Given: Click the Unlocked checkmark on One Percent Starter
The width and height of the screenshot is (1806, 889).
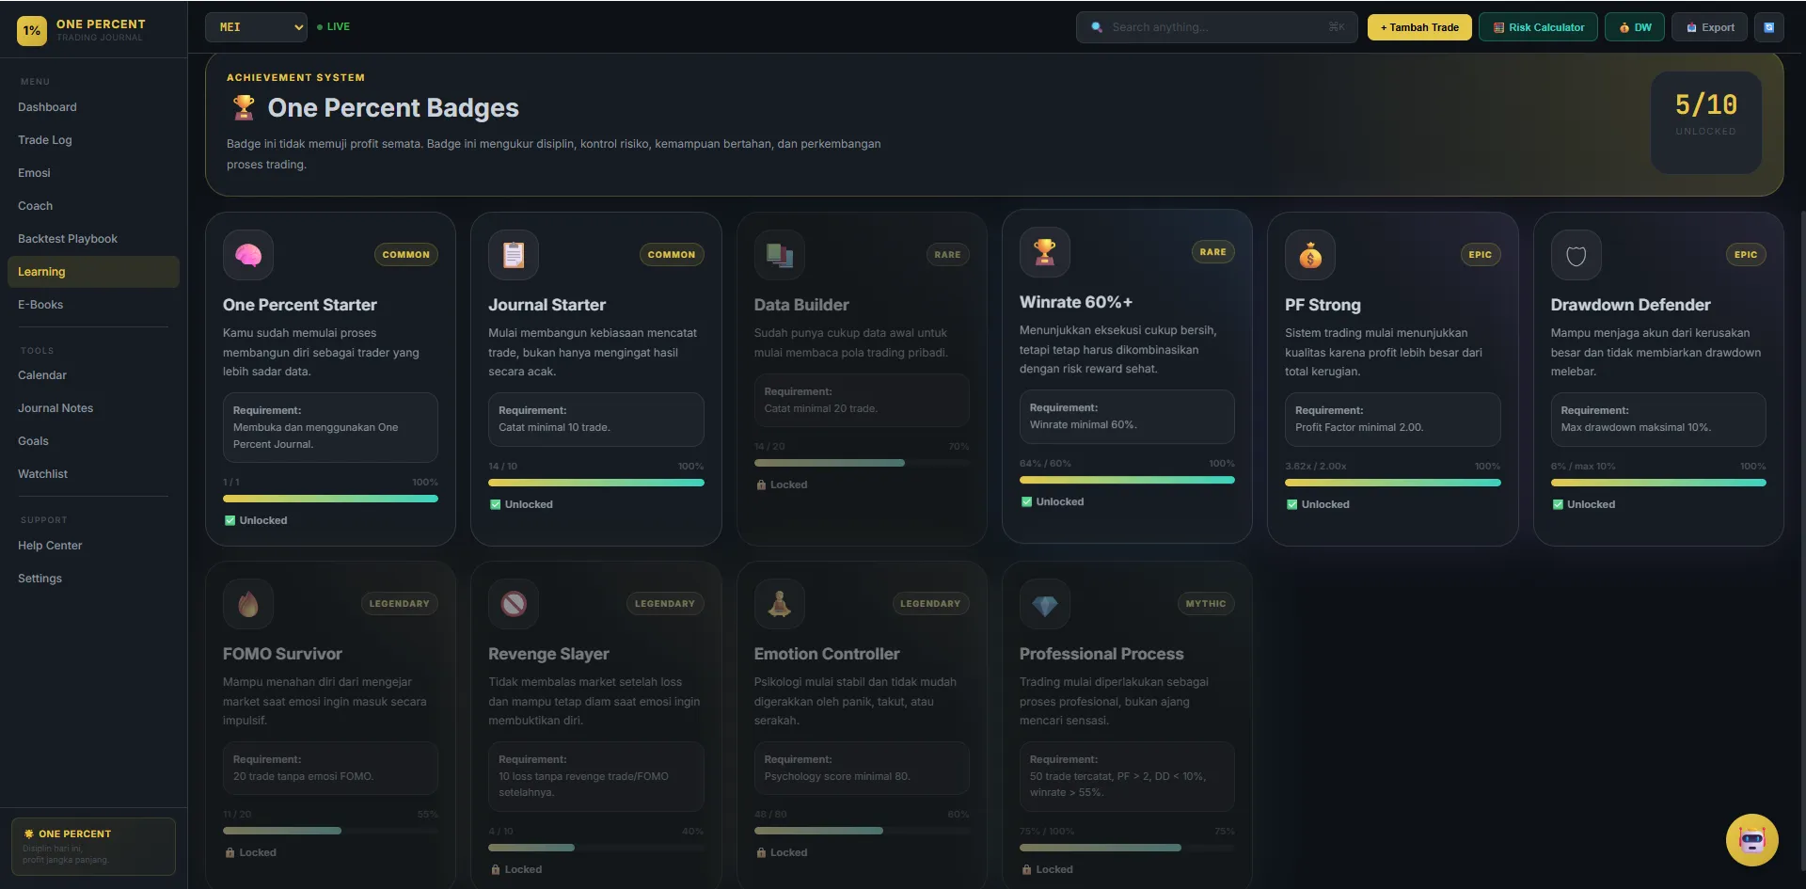Looking at the screenshot, I should click(x=230, y=520).
